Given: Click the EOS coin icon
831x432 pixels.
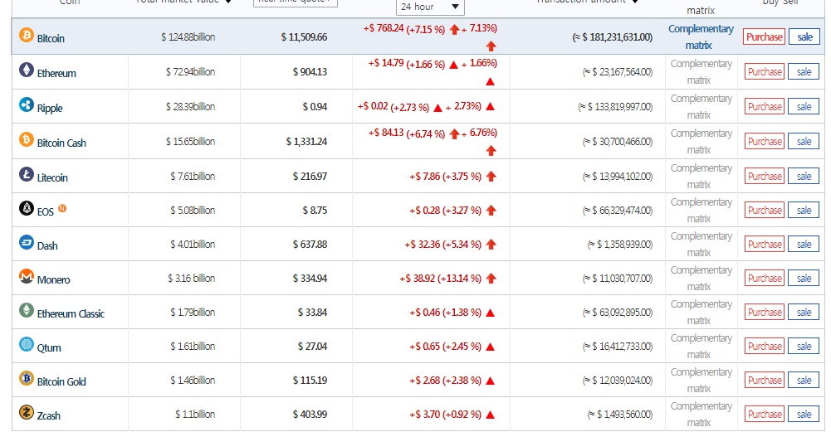Looking at the screenshot, I should pyautogui.click(x=27, y=209).
